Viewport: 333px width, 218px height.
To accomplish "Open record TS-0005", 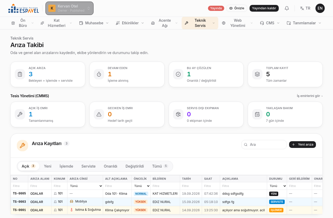I will 19,193.
